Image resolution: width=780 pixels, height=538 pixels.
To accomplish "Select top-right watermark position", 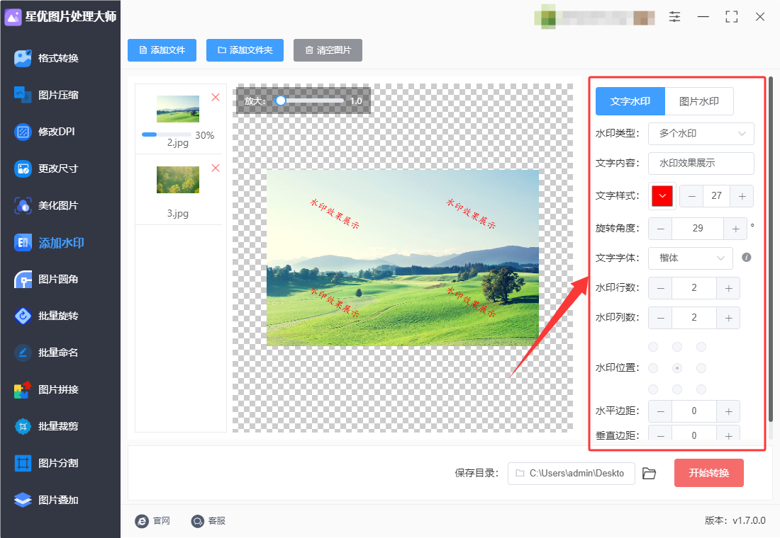I will point(701,347).
